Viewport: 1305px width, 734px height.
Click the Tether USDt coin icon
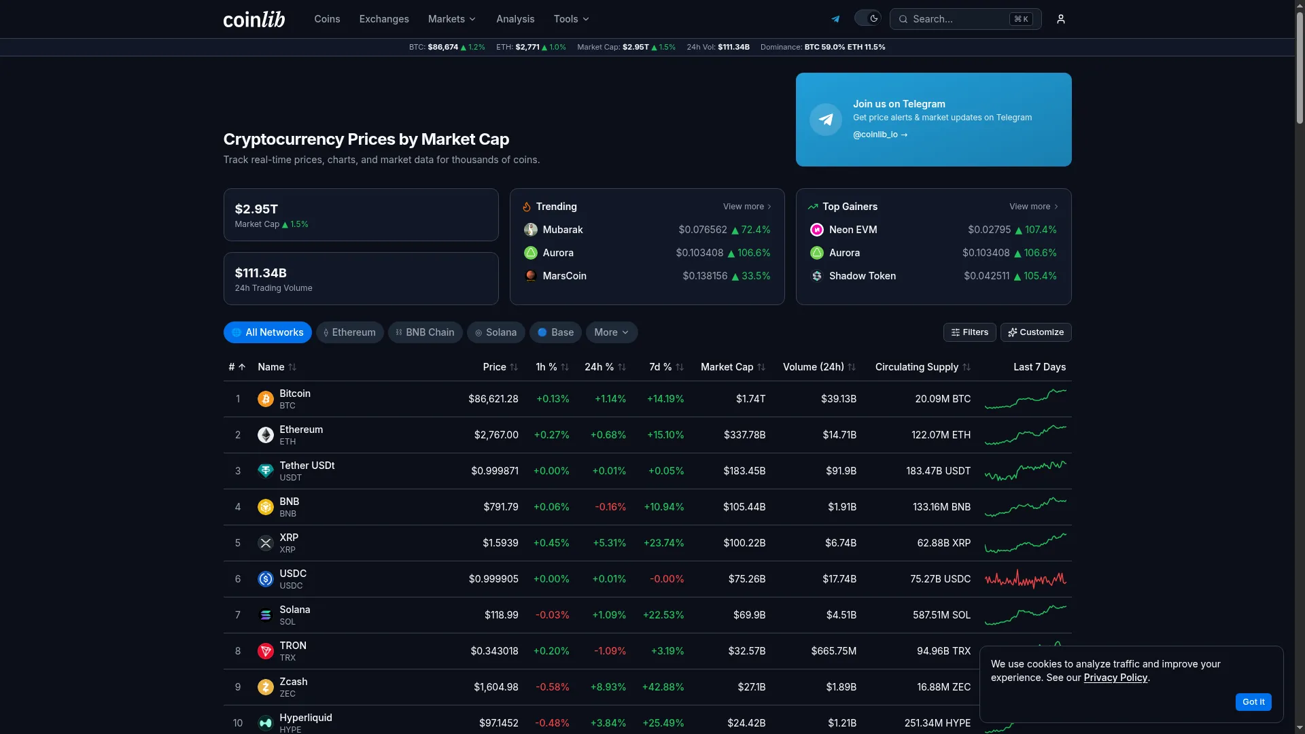point(266,471)
